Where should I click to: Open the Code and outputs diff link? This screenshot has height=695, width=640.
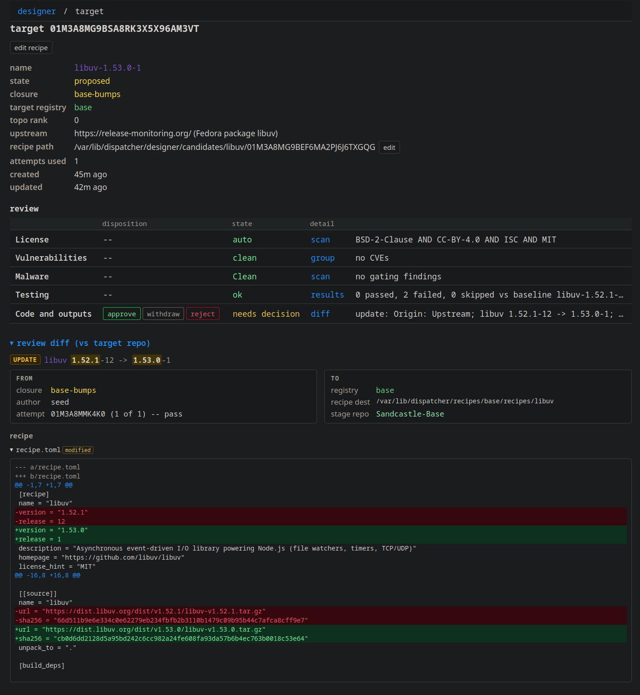(320, 314)
